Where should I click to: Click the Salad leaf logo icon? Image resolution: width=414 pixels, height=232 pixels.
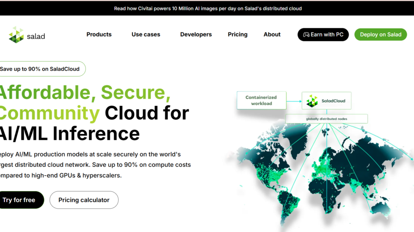click(x=16, y=35)
